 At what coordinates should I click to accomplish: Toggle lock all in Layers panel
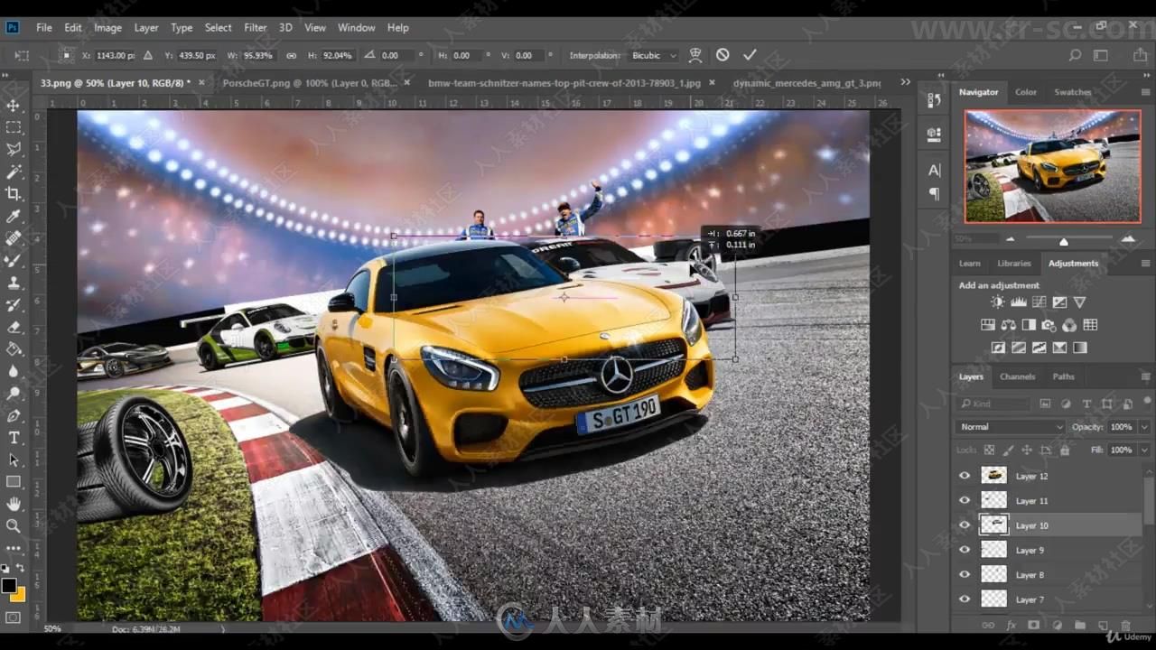pos(1065,450)
